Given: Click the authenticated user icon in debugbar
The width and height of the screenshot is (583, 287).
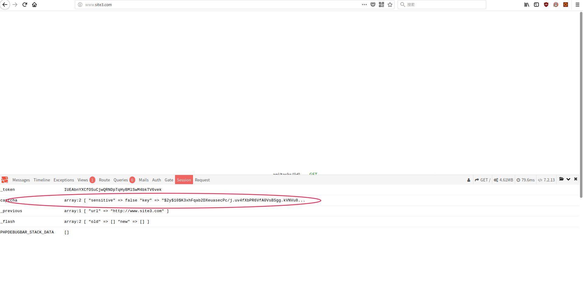Looking at the screenshot, I should pos(469,180).
